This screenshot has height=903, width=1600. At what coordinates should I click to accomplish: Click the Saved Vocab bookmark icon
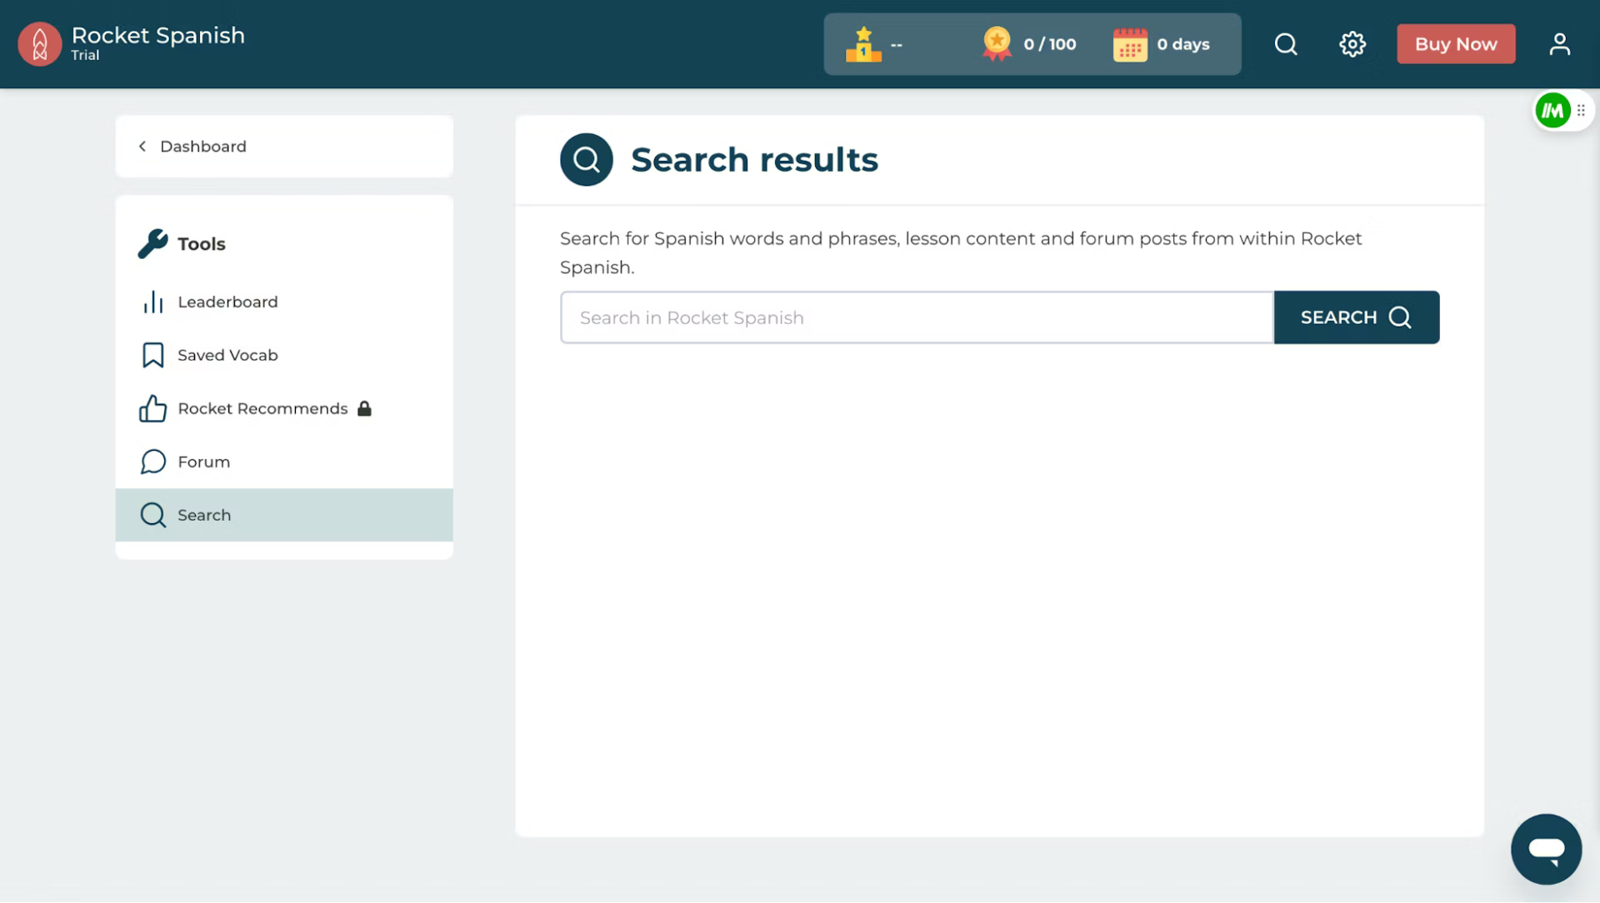pyautogui.click(x=152, y=355)
